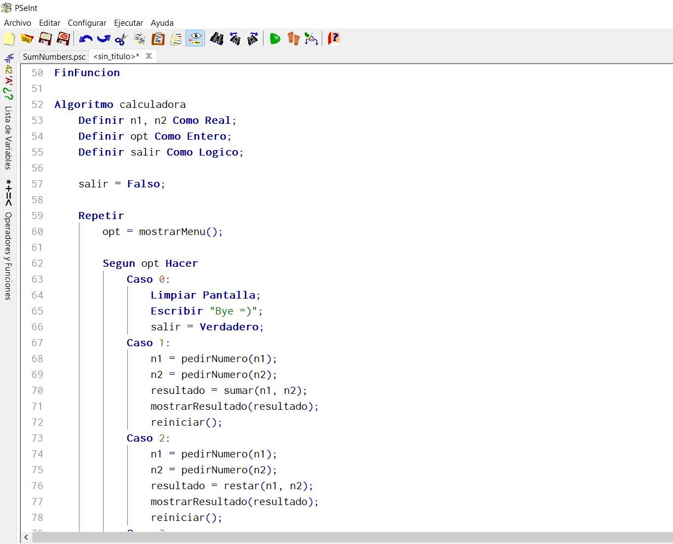
Task: Click the horizontal scrollbar left arrow
Action: click(26, 537)
